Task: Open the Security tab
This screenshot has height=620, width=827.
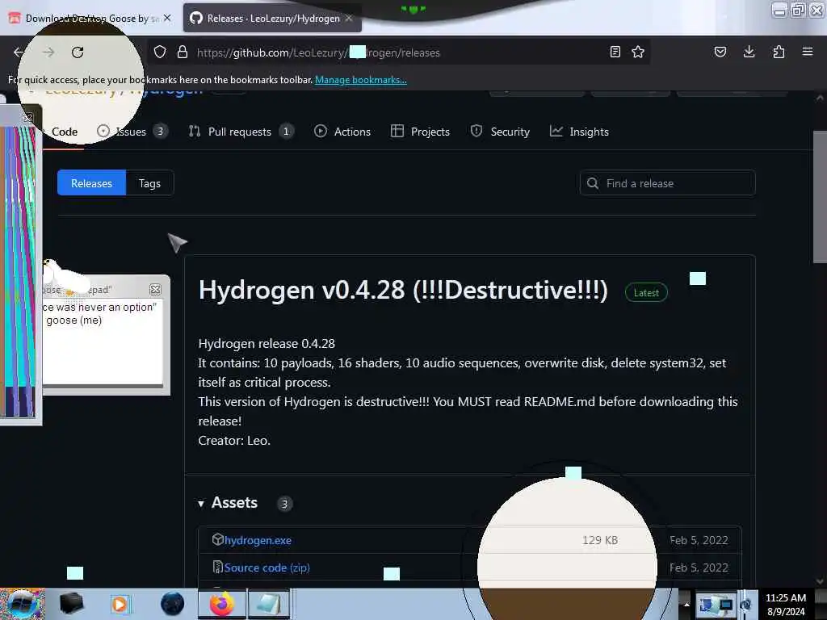Action: point(500,132)
